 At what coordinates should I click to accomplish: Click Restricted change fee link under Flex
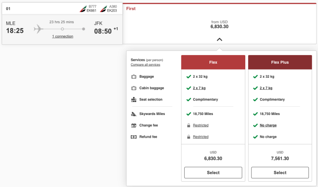pos(201,125)
